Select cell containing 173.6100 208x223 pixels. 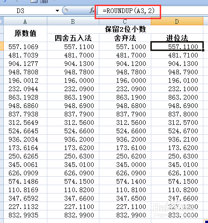coord(125,148)
